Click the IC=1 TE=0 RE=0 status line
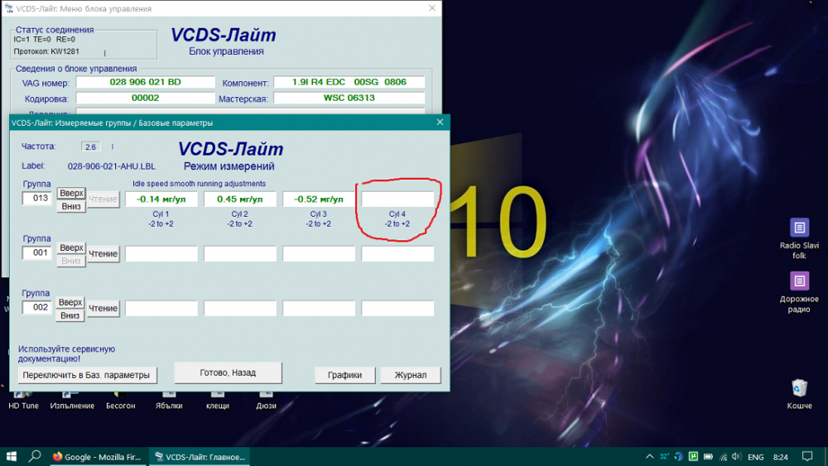Screen dimensions: 828x466 [45, 39]
